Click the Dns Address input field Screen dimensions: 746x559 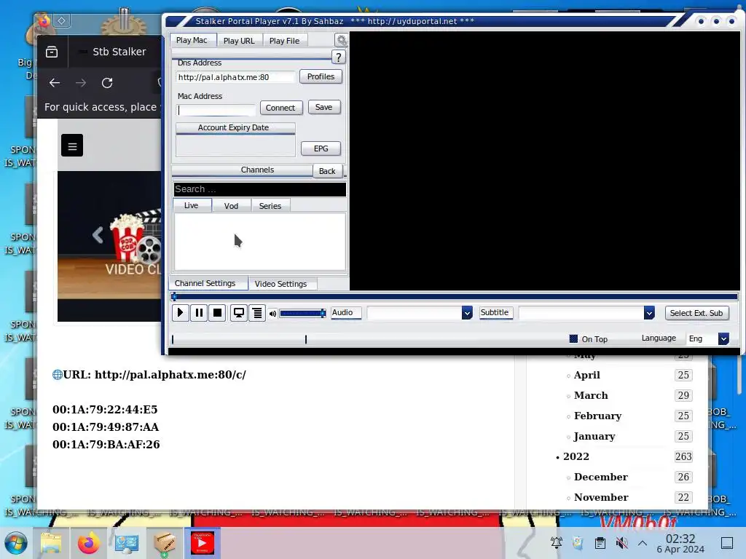(235, 77)
